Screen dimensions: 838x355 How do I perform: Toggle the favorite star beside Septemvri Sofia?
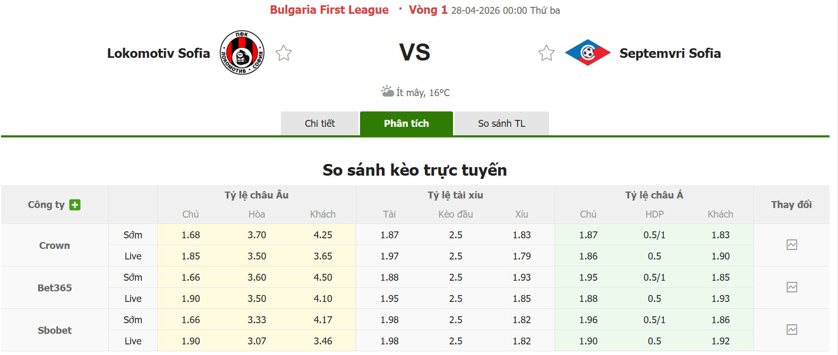click(x=546, y=53)
